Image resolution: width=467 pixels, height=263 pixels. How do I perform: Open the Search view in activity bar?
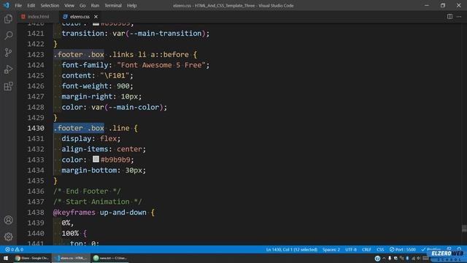point(8,36)
